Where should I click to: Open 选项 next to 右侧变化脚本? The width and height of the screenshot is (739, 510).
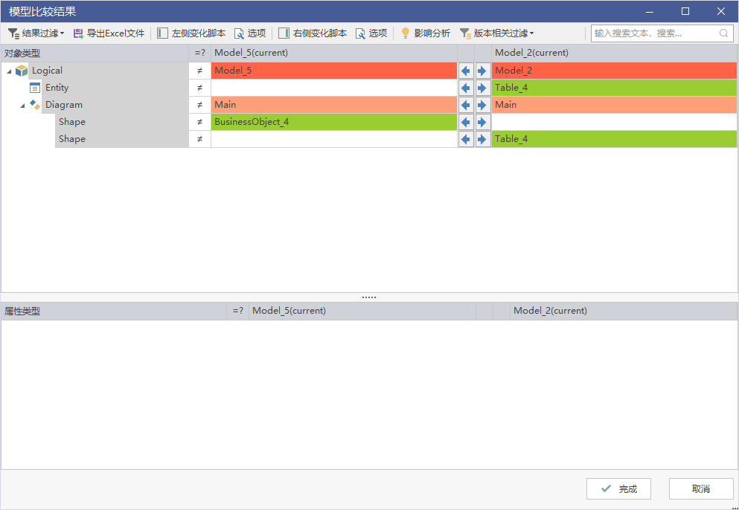pos(371,33)
